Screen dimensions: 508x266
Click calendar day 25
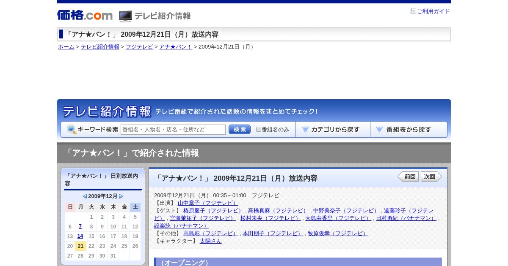(124, 246)
